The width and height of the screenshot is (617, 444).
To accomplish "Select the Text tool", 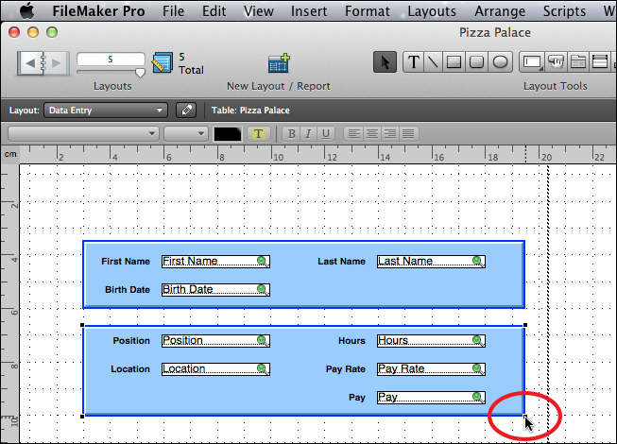I will point(414,62).
